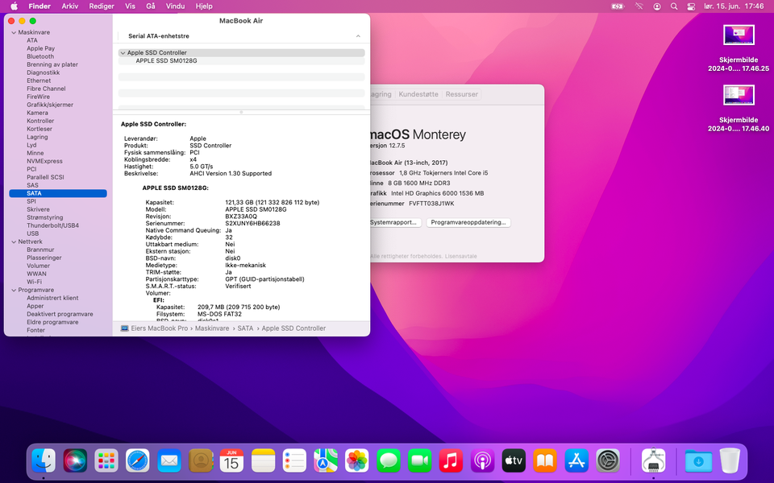Select Bluetooth in the hardware list
Image resolution: width=774 pixels, height=483 pixels.
[40, 56]
